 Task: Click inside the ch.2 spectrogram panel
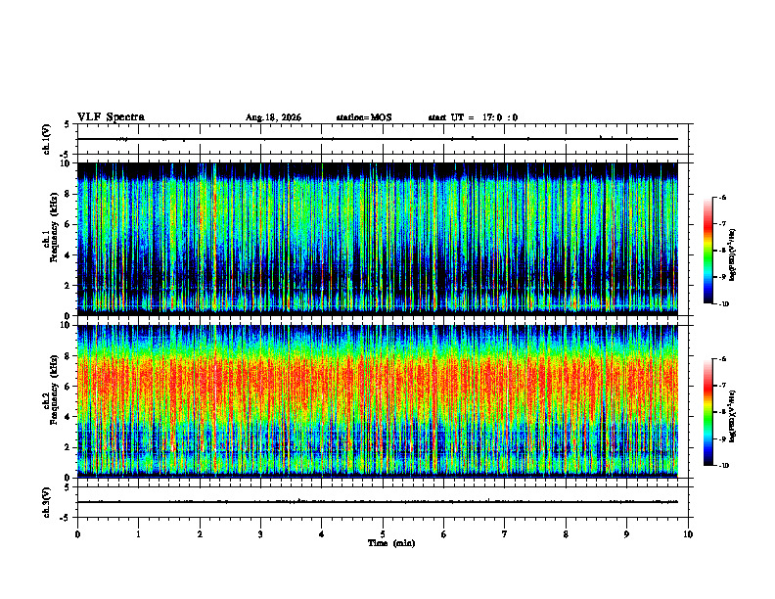pyautogui.click(x=378, y=401)
